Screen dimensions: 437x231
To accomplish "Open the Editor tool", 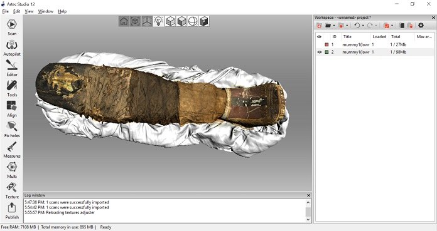I will 12,68.
